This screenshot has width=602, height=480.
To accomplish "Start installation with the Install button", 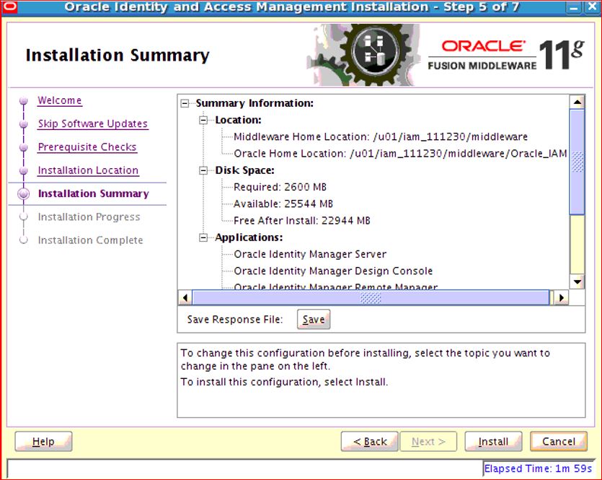I will pos(493,442).
